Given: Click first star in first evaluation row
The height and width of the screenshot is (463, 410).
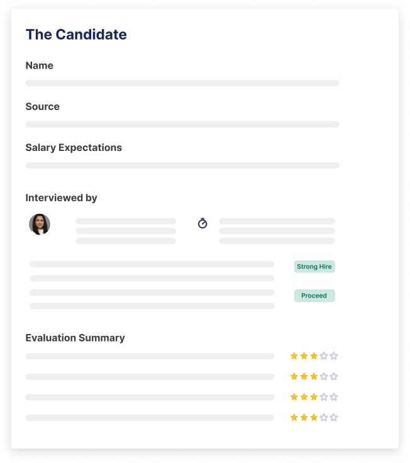Looking at the screenshot, I should [294, 356].
